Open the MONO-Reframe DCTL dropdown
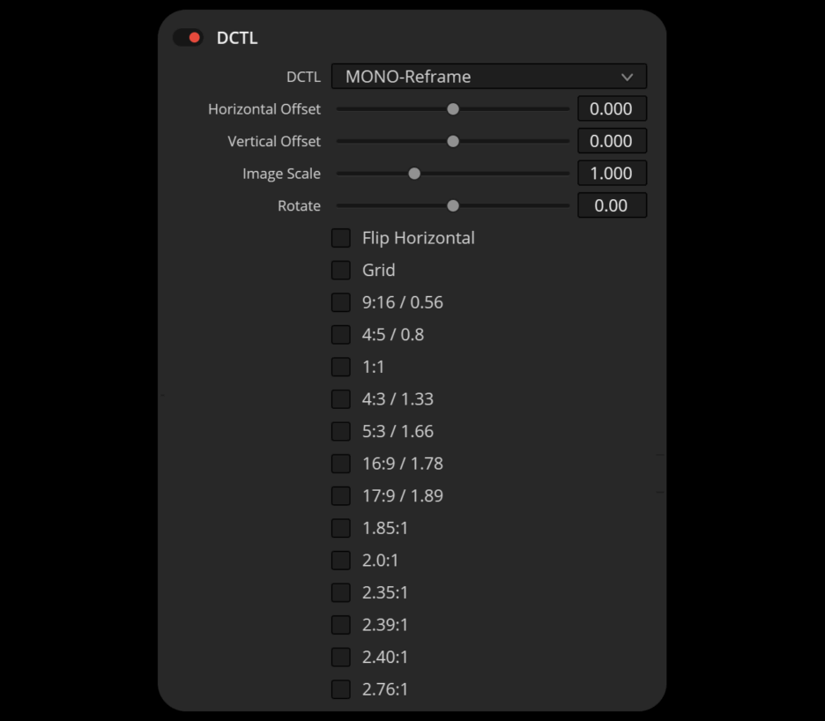825x721 pixels. click(488, 77)
